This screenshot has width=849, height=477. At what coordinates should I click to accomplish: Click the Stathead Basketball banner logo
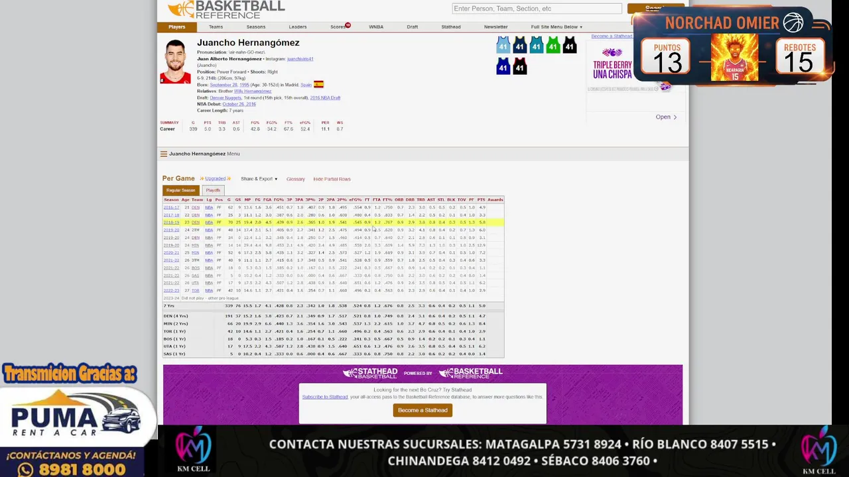(369, 373)
